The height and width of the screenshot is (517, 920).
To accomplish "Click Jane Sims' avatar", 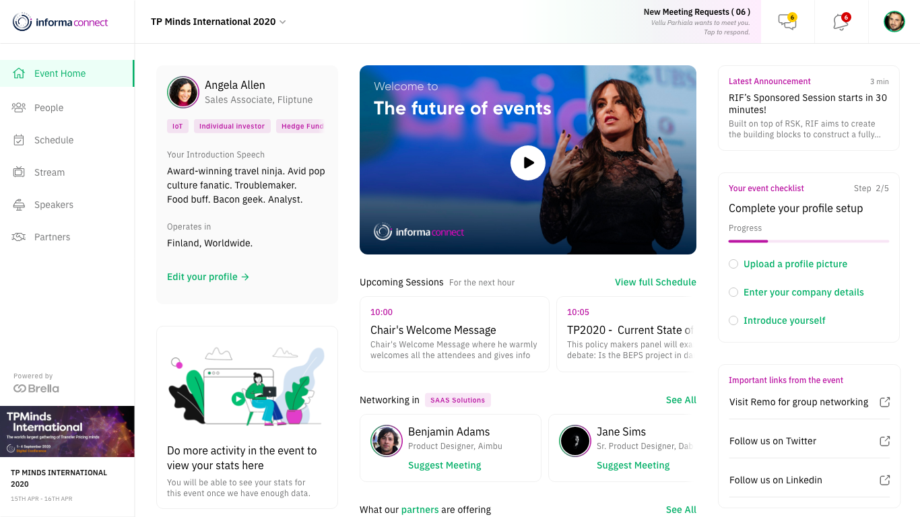I will 575,441.
